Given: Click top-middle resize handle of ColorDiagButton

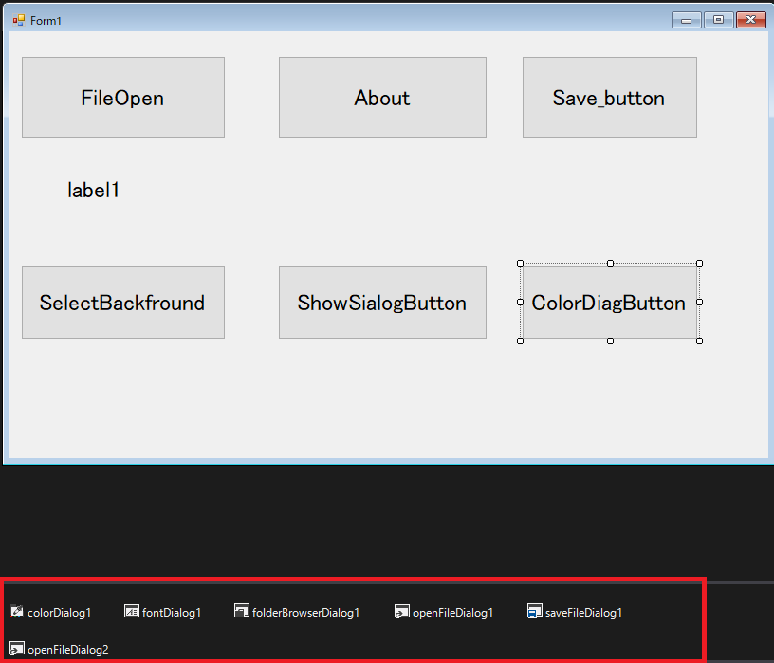Looking at the screenshot, I should tap(610, 263).
